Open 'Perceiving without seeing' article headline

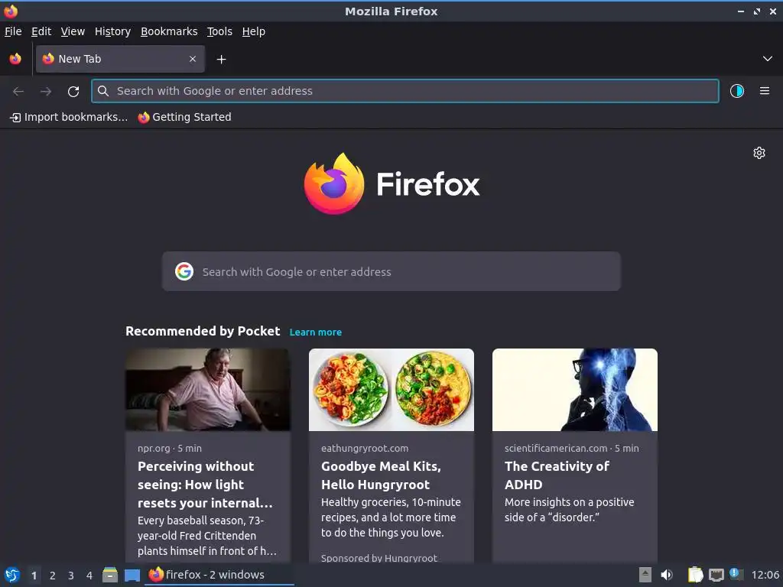205,485
